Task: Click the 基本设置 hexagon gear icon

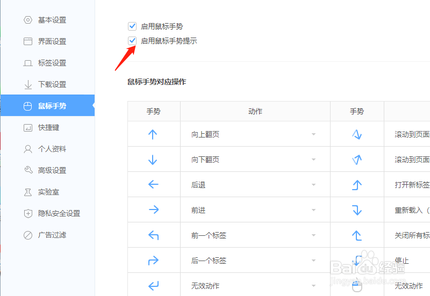Action: (x=28, y=20)
